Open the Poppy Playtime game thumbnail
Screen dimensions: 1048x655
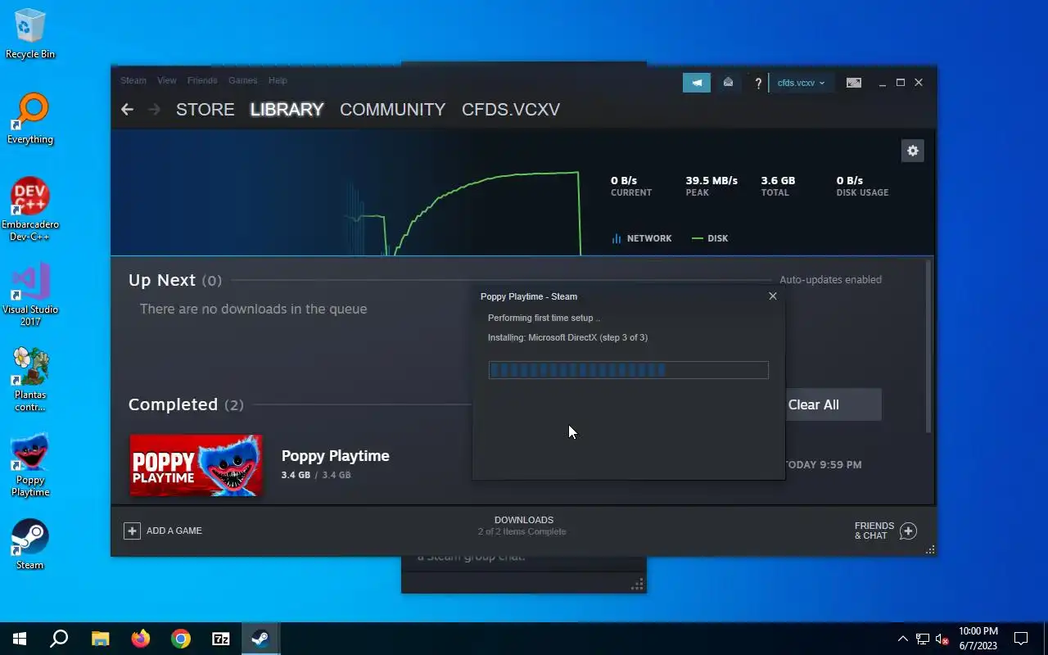[196, 465]
